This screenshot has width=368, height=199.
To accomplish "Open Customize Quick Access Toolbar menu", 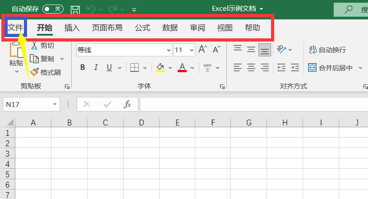I will pos(134,9).
